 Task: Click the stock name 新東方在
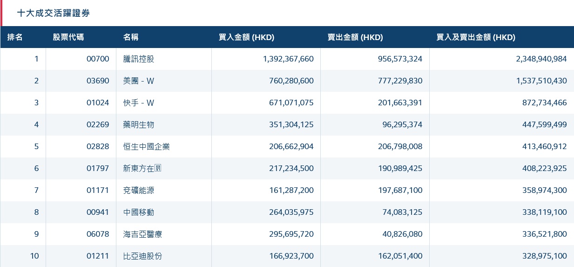click(142, 169)
